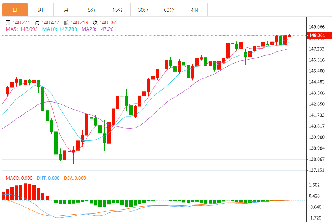This screenshot has height=222, width=336.
Task: Switch to the 4时 four-hour tab
Action: 195,10
